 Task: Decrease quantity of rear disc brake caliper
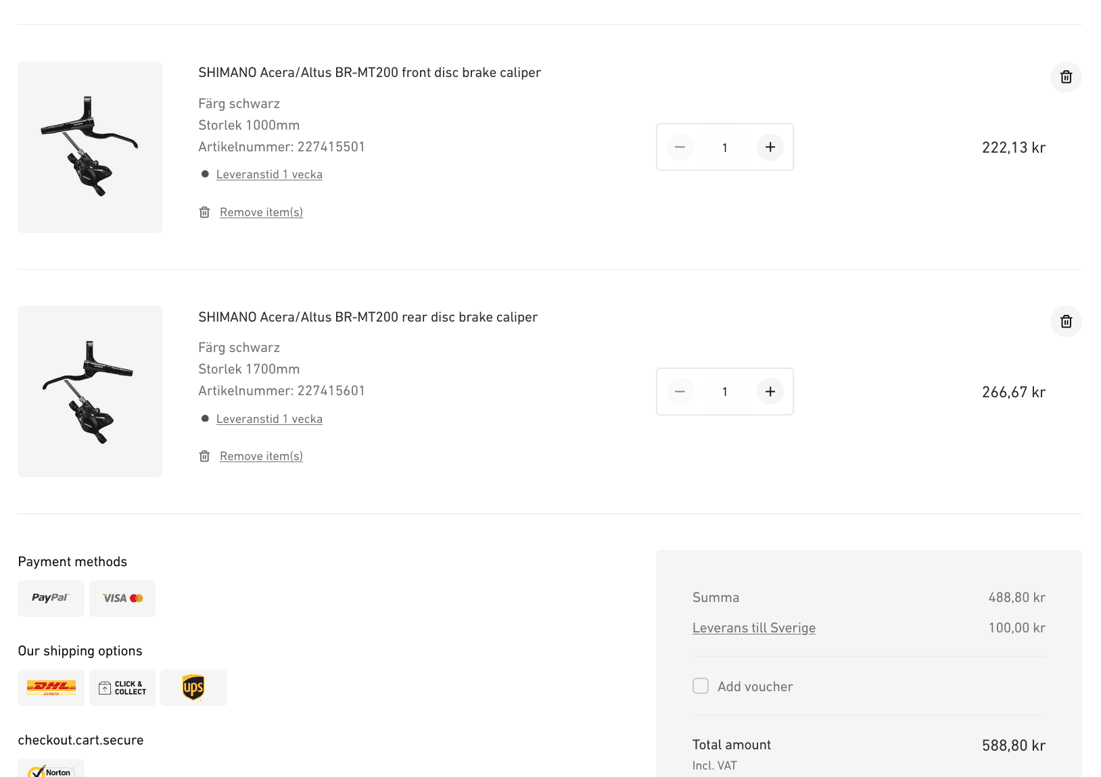tap(680, 392)
